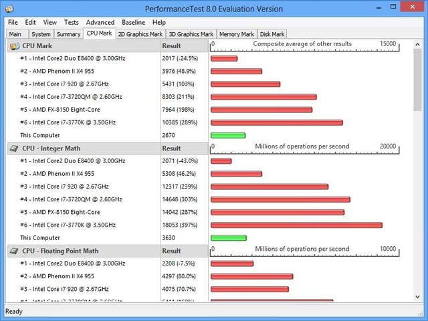Image resolution: width=428 pixels, height=321 pixels.
Task: Click the green This Computer bar in Integer Math
Action: (229, 238)
